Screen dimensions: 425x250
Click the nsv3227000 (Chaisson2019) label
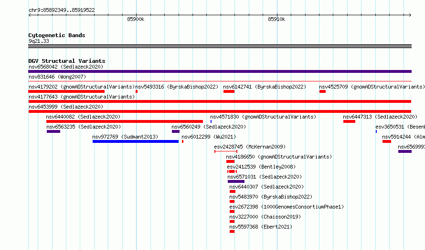pyautogui.click(x=265, y=217)
